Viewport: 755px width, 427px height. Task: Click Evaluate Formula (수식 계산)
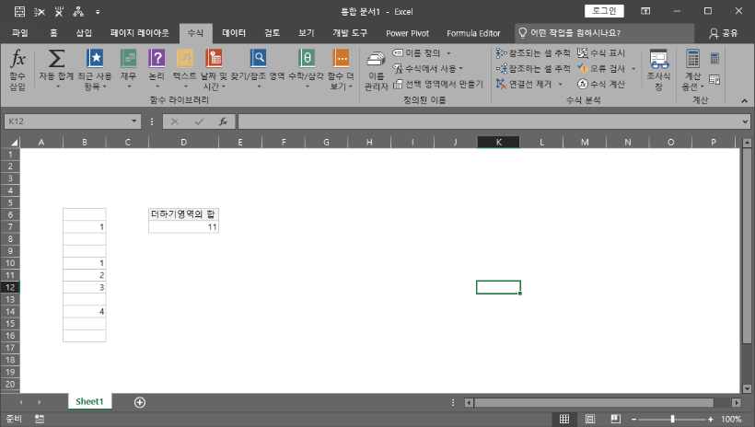click(601, 84)
